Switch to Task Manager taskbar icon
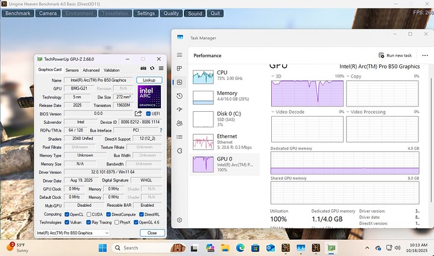 point(301,248)
